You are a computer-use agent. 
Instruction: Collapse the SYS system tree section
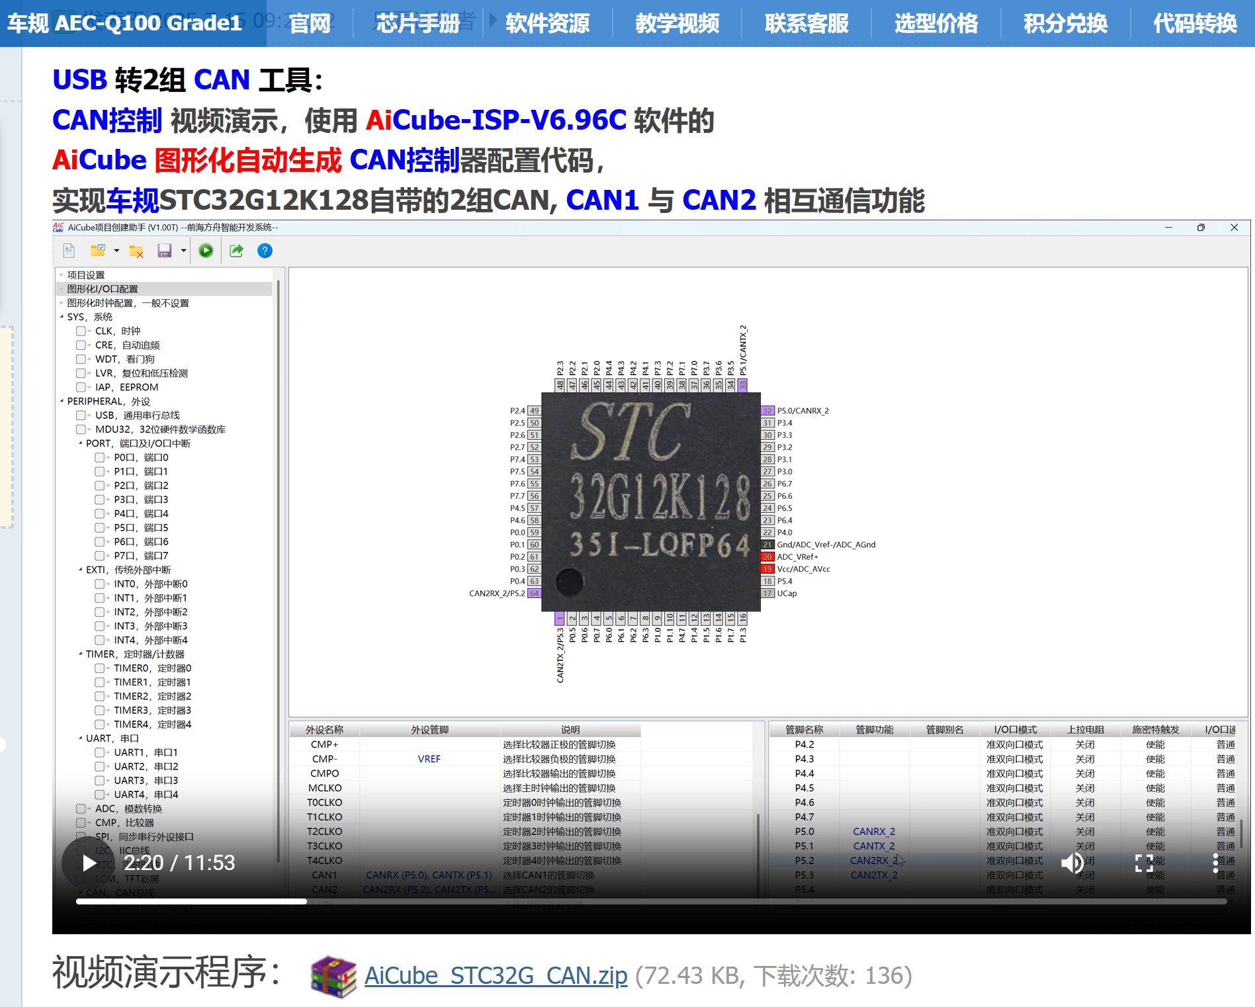tap(62, 316)
